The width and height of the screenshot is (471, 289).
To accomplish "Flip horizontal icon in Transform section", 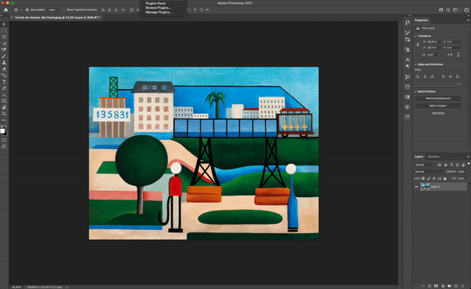I will pos(450,55).
